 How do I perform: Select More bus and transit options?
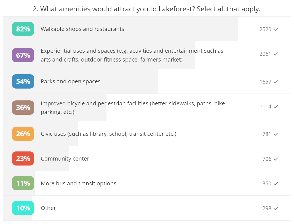click(79, 183)
